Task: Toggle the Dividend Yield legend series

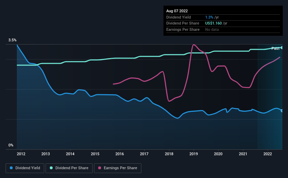Action: coord(25,168)
